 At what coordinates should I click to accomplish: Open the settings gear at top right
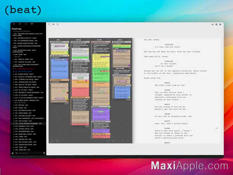(220, 24)
